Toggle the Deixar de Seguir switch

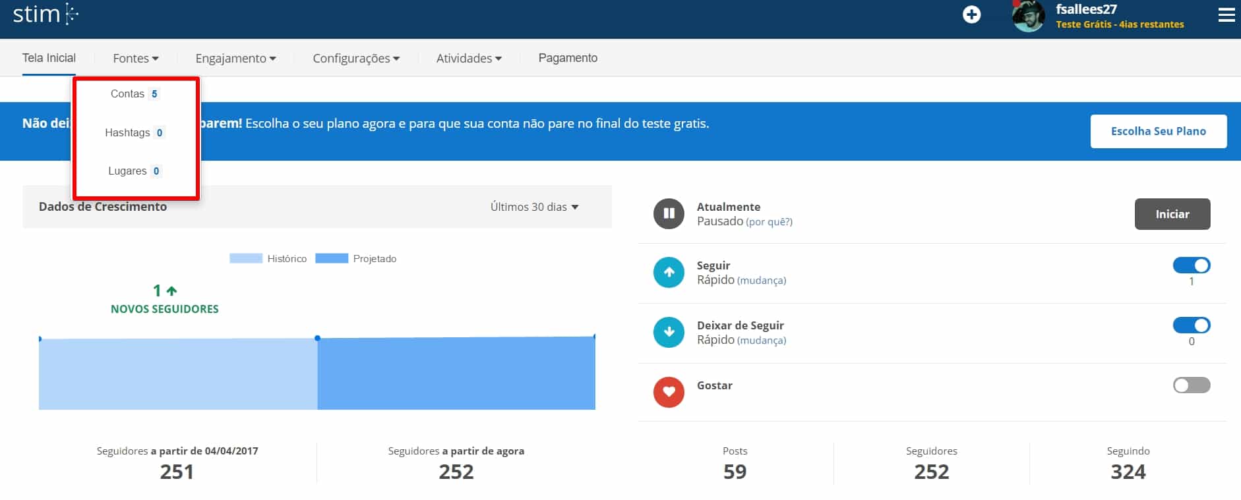1192,325
